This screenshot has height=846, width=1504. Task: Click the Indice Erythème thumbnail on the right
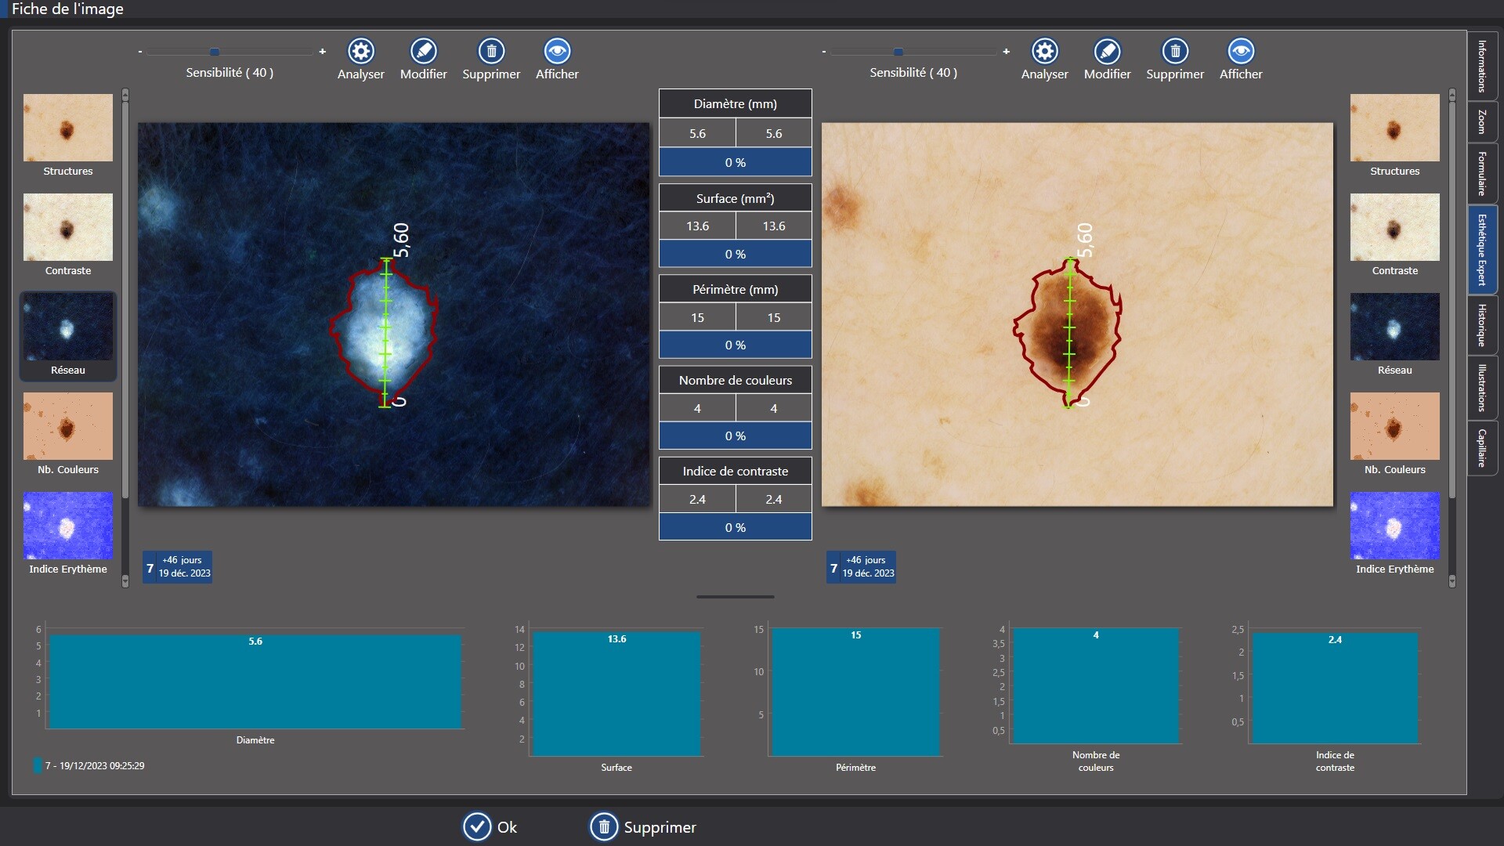1394,525
